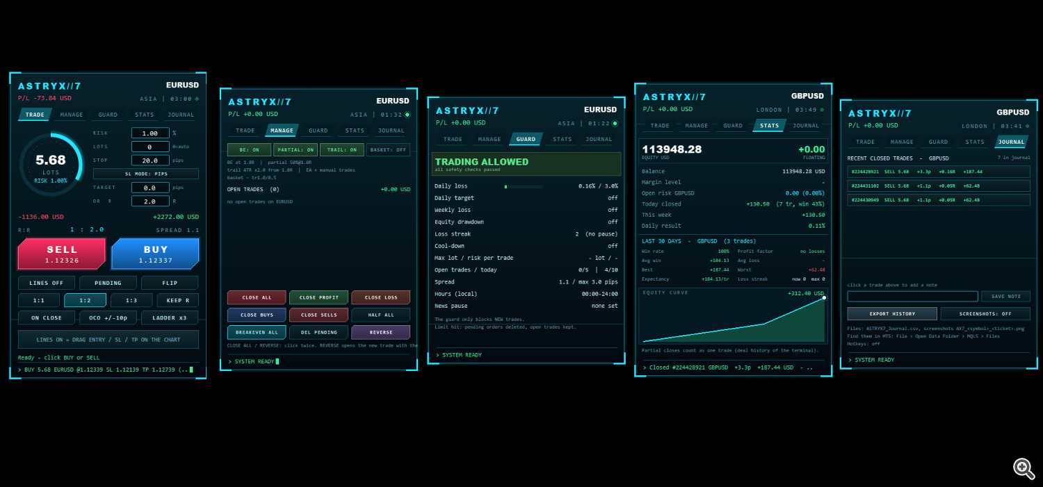Click the magnifier zoom icon
The height and width of the screenshot is (487, 1043).
1024,468
